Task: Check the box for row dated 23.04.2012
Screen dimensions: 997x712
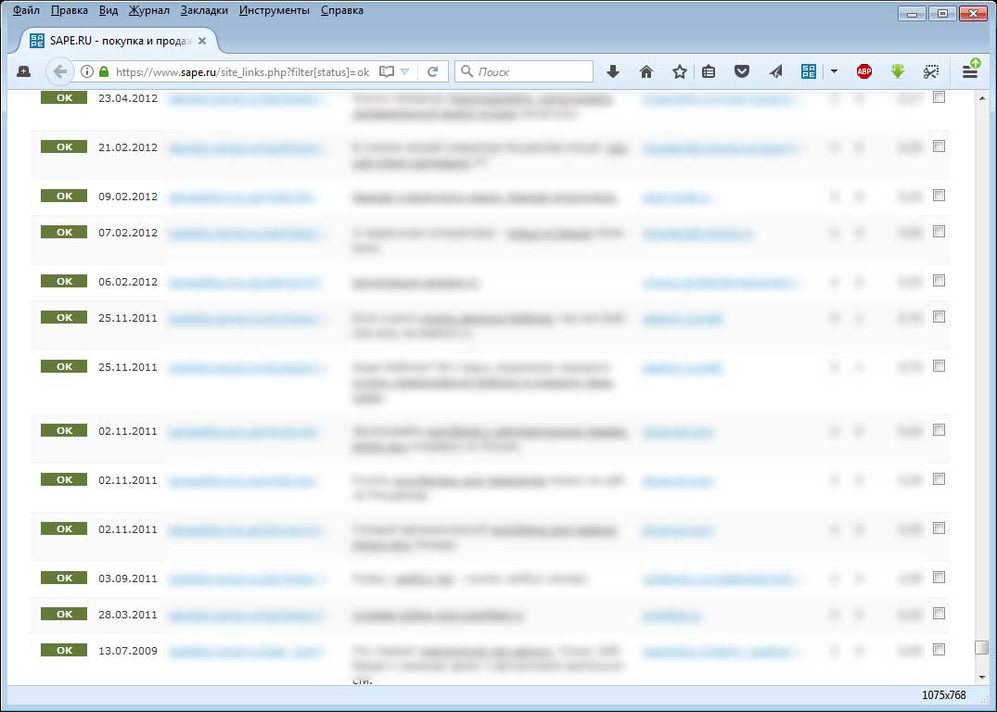Action: [x=939, y=97]
